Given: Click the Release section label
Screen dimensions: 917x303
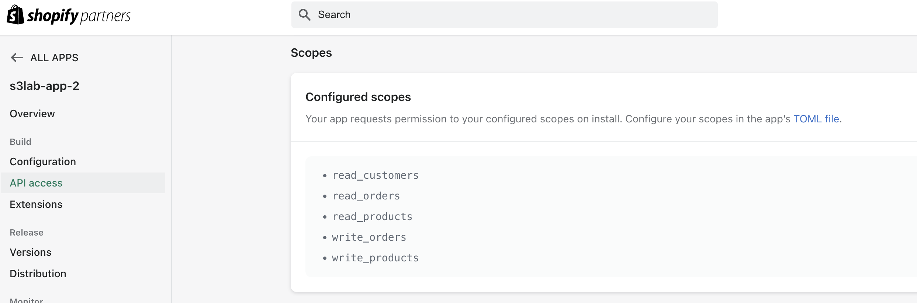Looking at the screenshot, I should [26, 232].
